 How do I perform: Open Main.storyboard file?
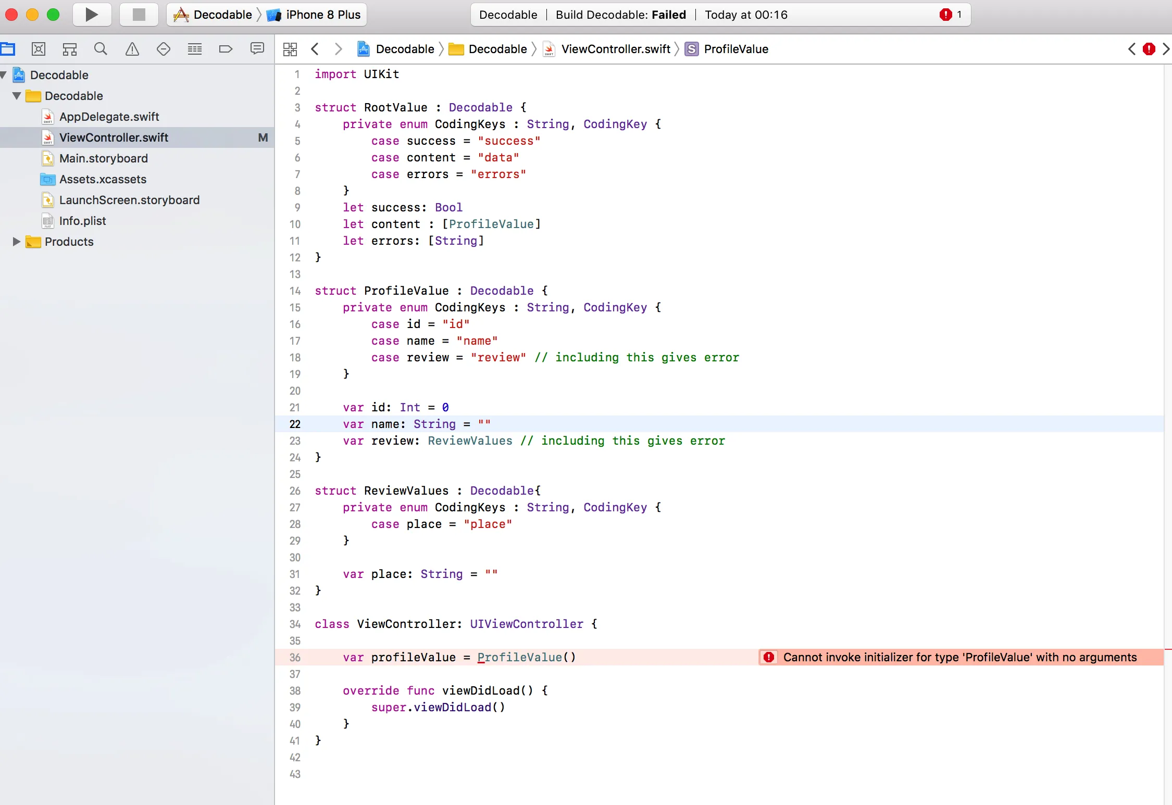click(103, 158)
